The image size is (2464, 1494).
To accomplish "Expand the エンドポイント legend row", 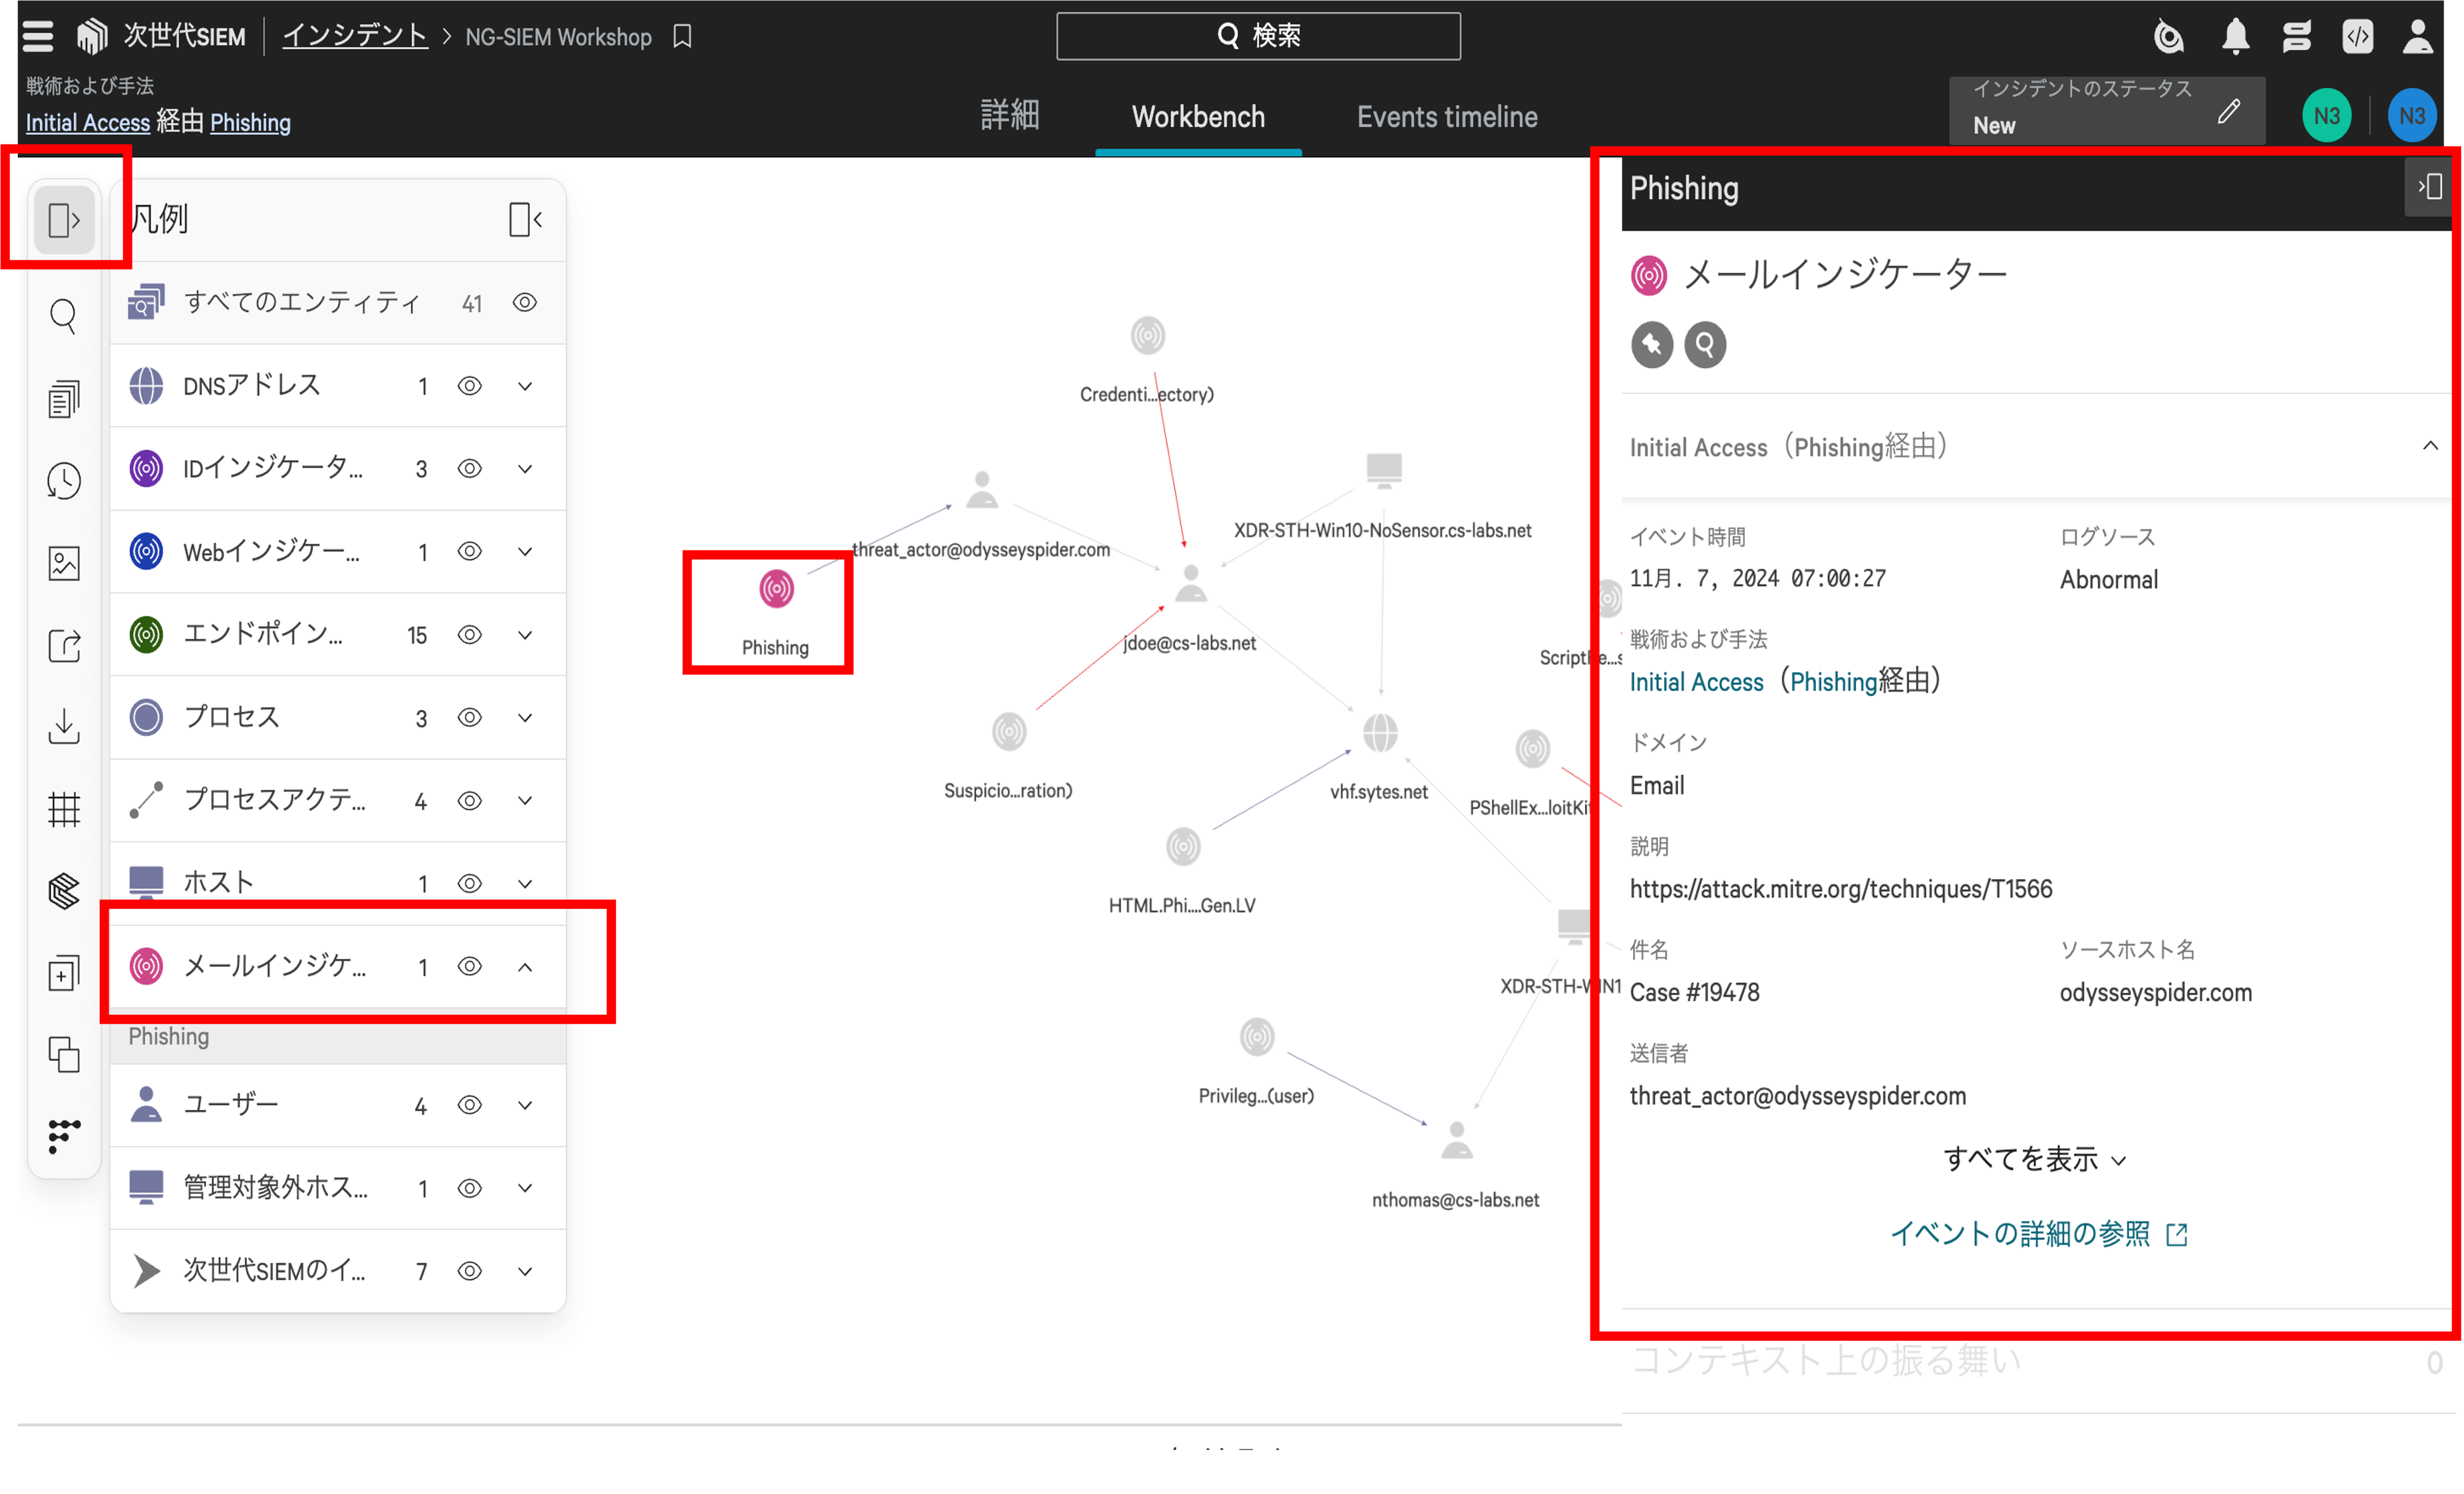I will pos(525,635).
